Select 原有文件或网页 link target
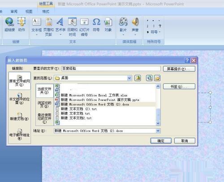 pyautogui.click(x=20, y=81)
